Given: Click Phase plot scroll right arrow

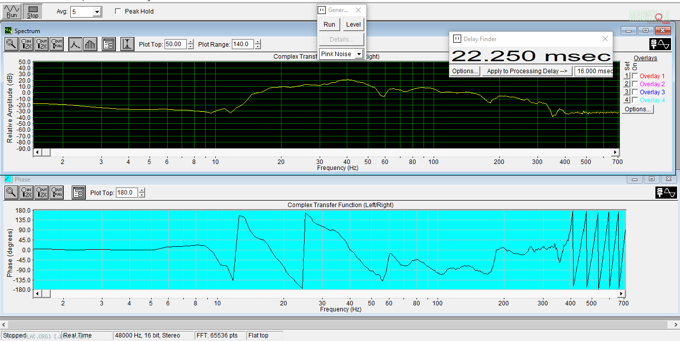Looking at the screenshot, I should [x=622, y=293].
